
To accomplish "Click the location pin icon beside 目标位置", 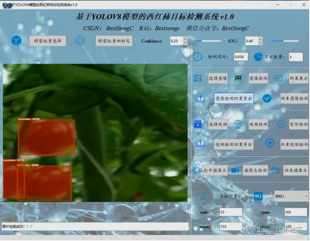I will 203,196.
